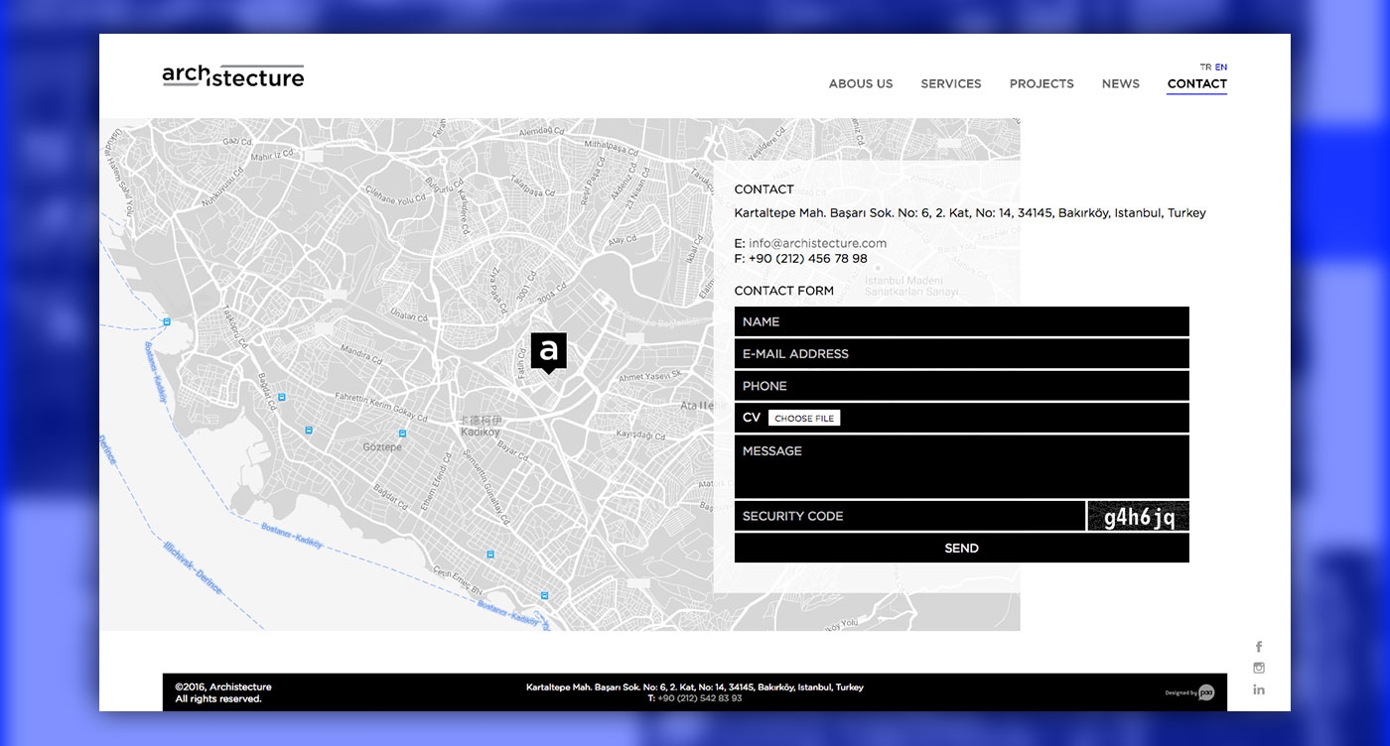Navigate to the PROJECTS page
Image resolution: width=1390 pixels, height=746 pixels.
[1042, 84]
